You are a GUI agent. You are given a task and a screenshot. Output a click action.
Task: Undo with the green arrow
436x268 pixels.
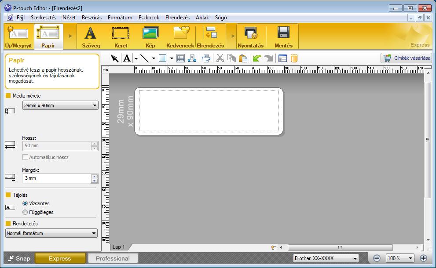pos(257,58)
